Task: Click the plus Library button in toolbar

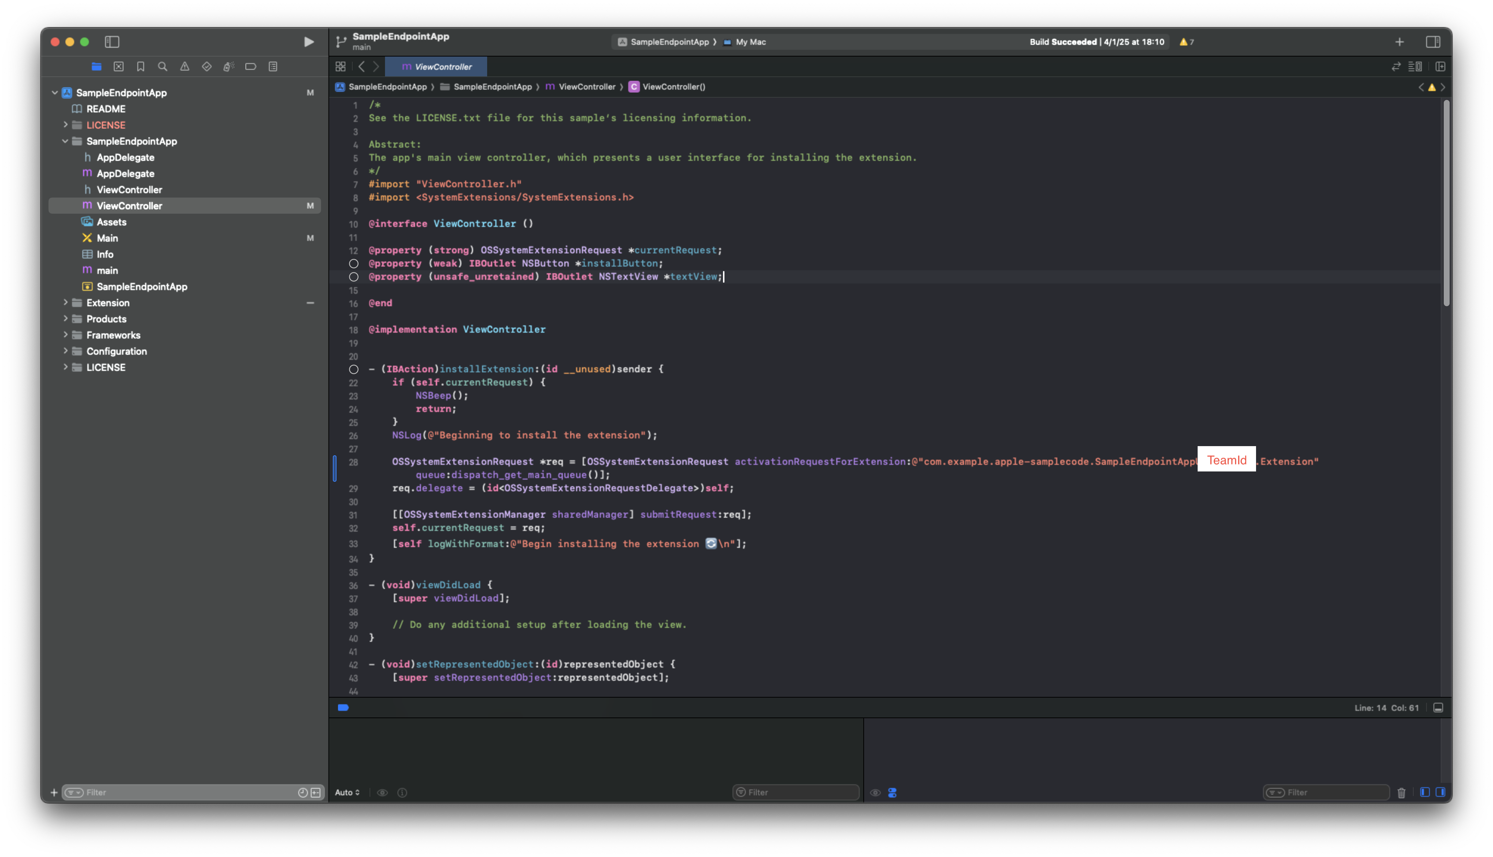Action: (1399, 42)
